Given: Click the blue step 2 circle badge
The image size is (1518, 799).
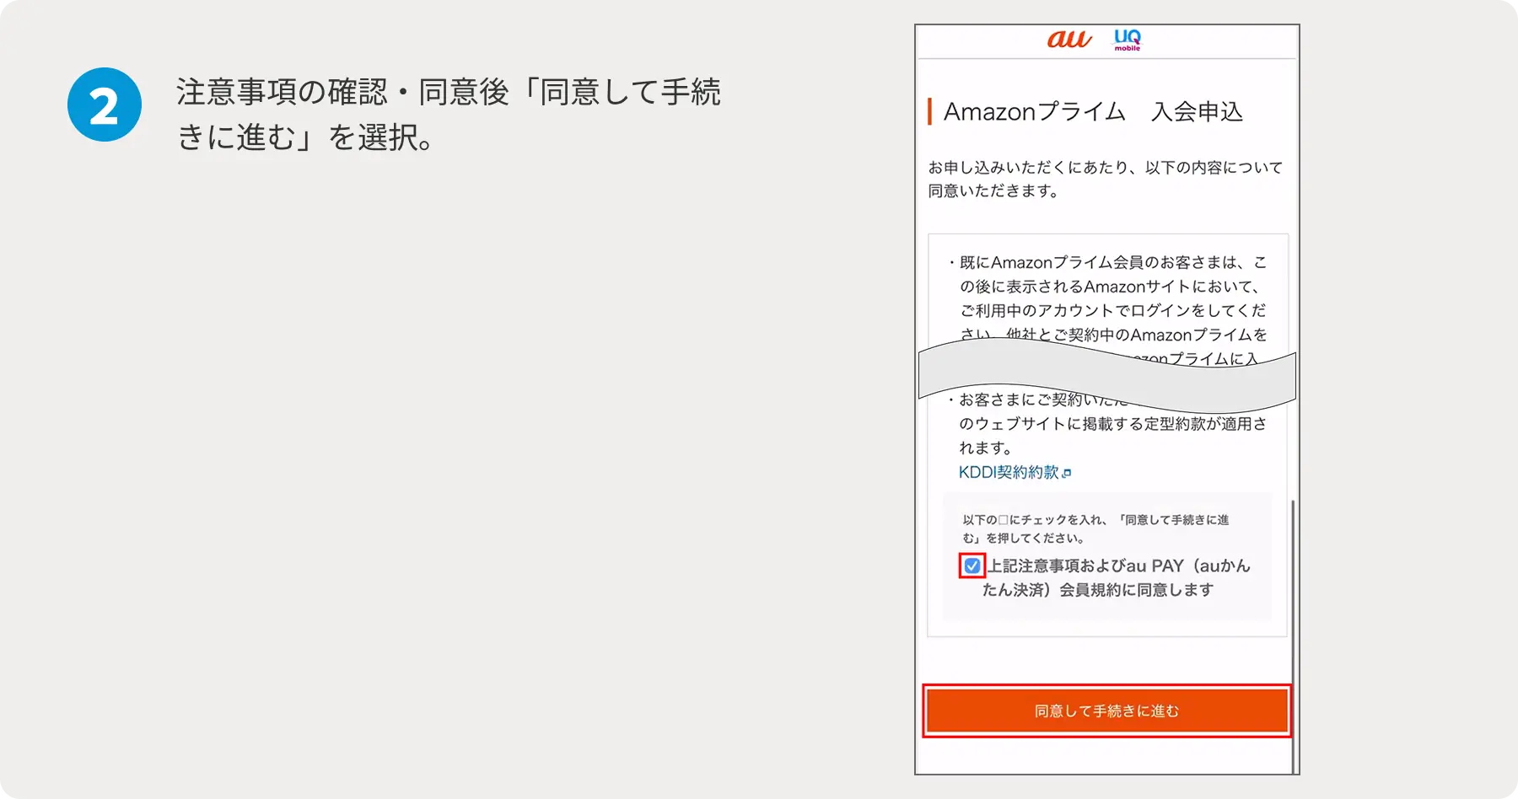Looking at the screenshot, I should click(105, 105).
